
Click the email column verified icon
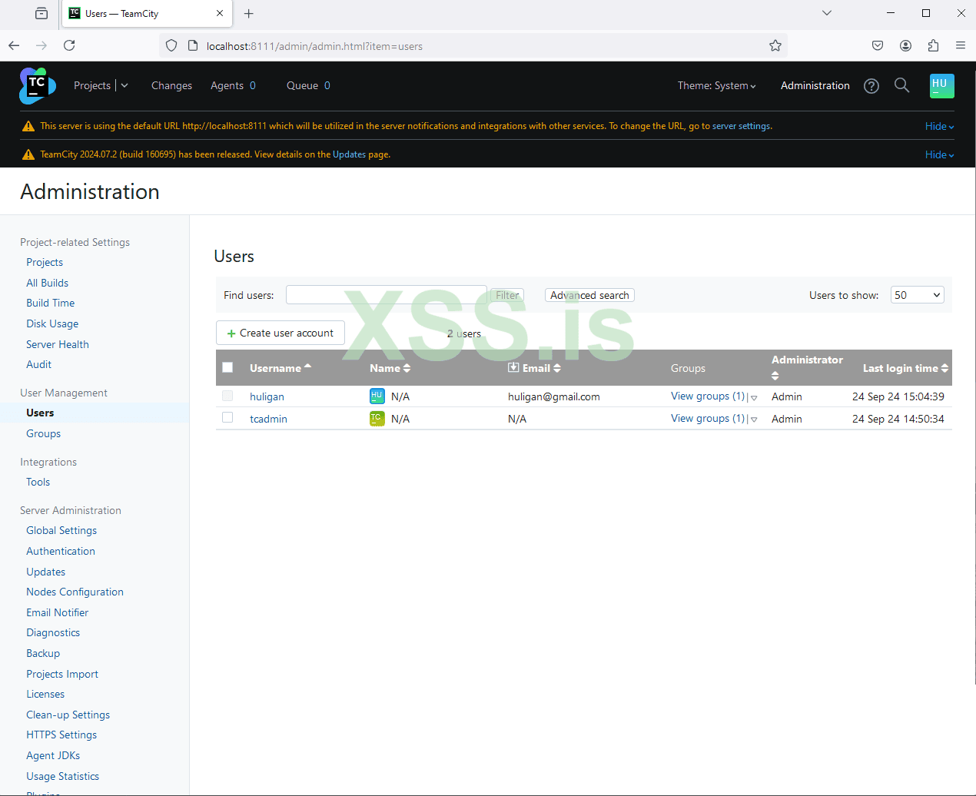point(513,368)
